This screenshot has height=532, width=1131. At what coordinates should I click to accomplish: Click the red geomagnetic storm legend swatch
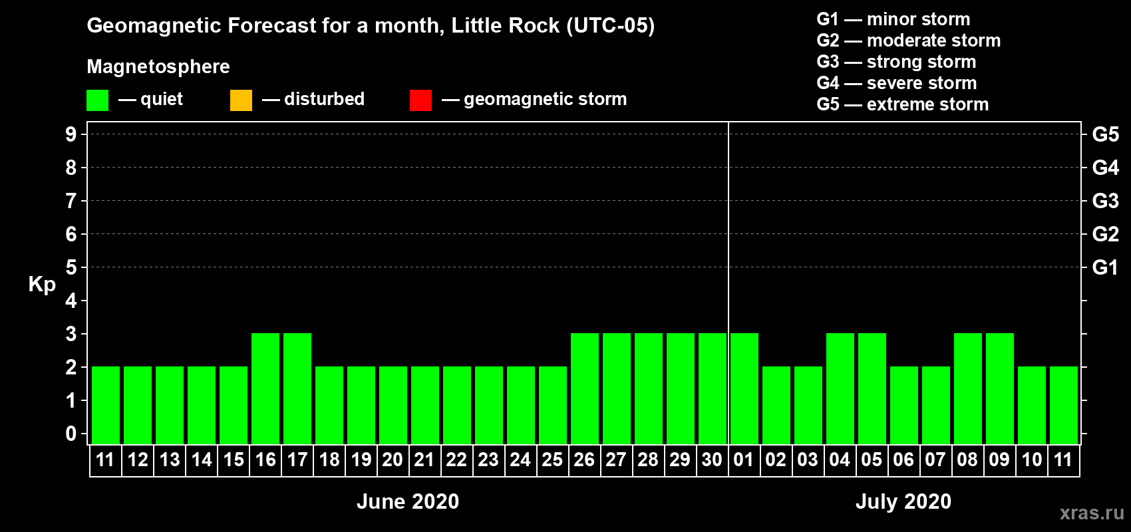(x=420, y=100)
